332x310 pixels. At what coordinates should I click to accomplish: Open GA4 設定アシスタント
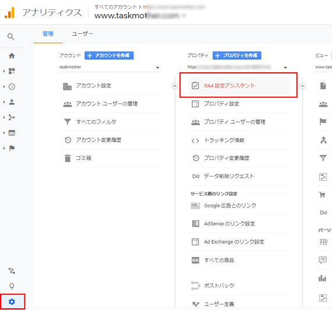238,86
